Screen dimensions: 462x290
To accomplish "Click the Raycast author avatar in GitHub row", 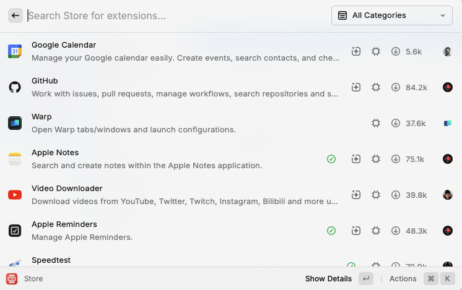I will [448, 87].
